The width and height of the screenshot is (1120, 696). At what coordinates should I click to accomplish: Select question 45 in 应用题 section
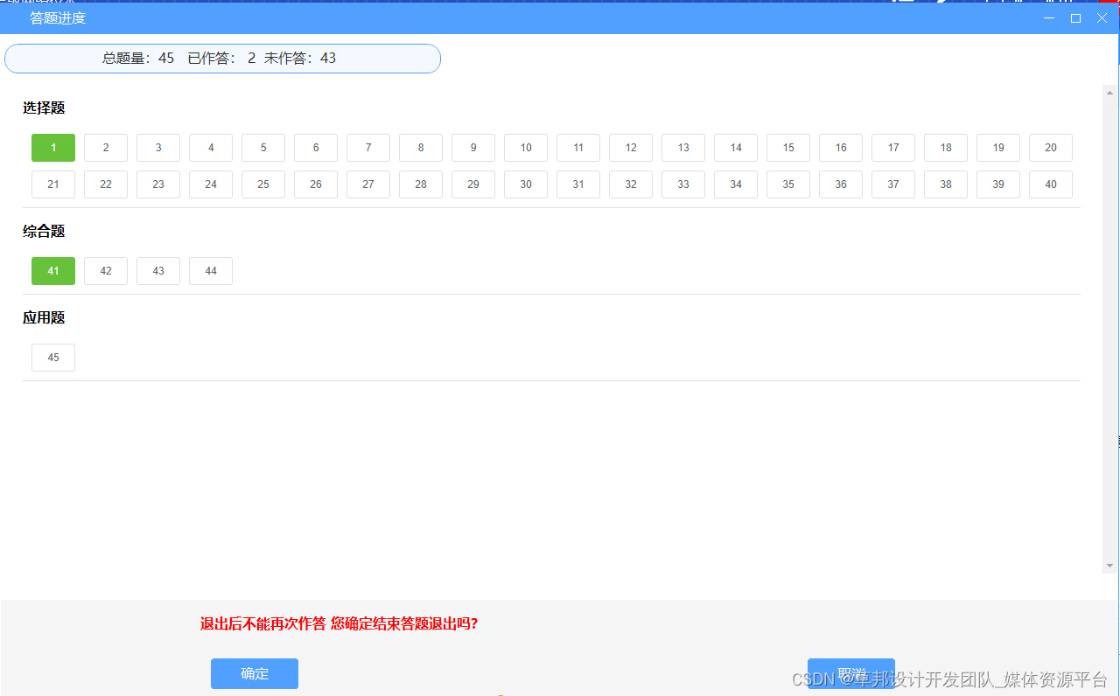pos(52,357)
